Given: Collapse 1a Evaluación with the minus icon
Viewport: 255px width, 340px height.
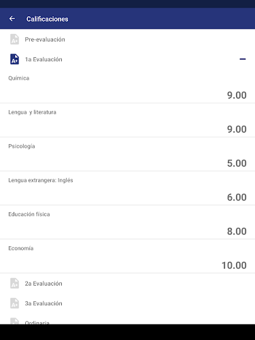Looking at the screenshot, I should [243, 59].
